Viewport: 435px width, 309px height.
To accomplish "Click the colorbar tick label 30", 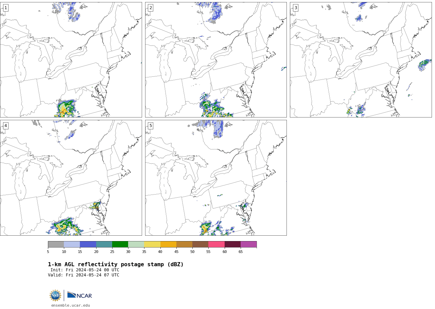I will pos(128,252).
